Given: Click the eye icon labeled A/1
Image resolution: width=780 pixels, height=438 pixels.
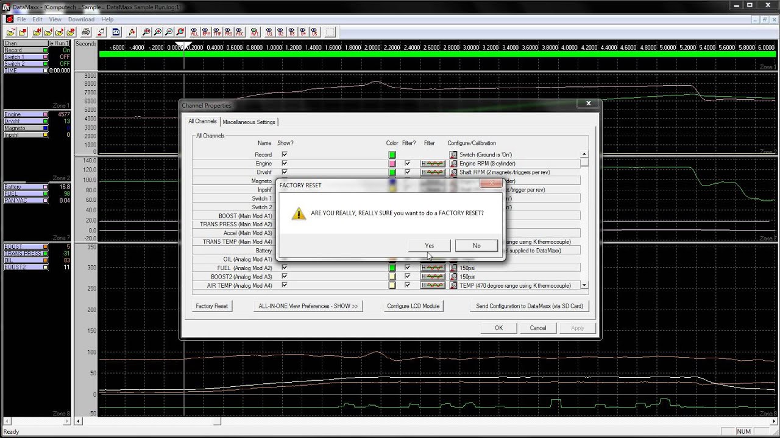Looking at the screenshot, I should pos(255,32).
